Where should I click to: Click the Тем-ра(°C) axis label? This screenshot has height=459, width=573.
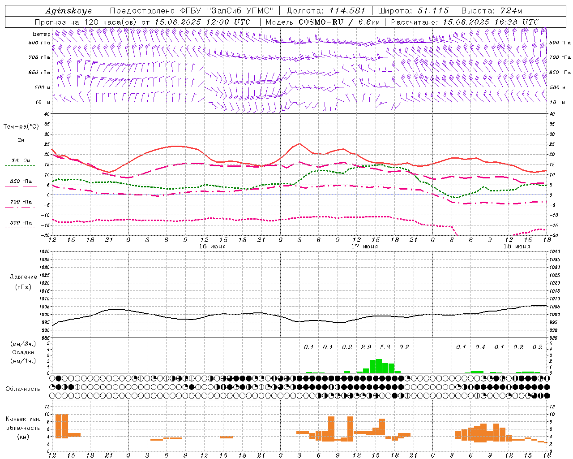coord(21,127)
